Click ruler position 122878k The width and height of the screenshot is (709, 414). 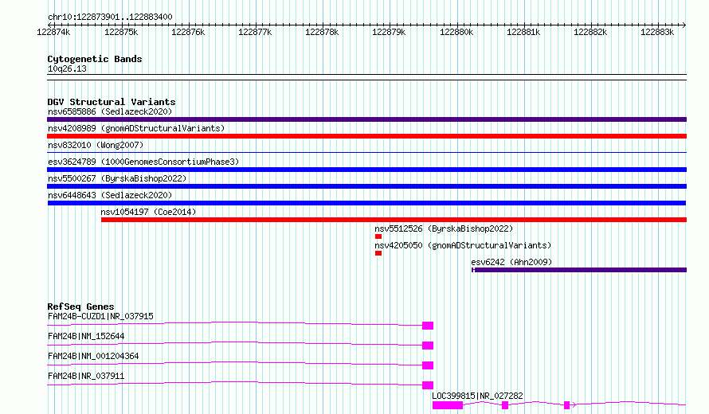[322, 32]
